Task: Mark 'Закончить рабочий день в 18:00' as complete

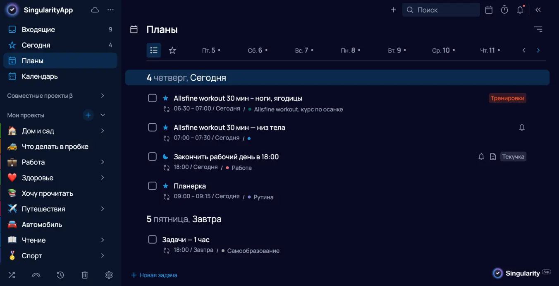Action: 152,156
